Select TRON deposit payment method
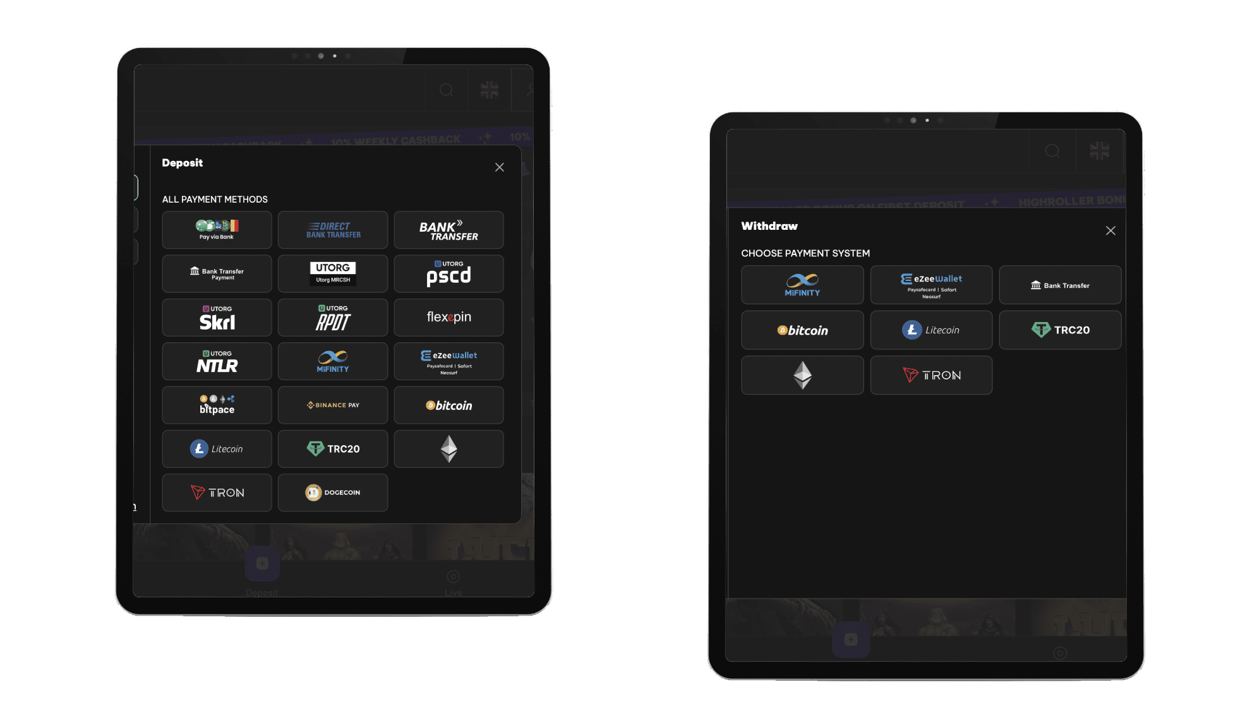The width and height of the screenshot is (1257, 716). pos(217,492)
